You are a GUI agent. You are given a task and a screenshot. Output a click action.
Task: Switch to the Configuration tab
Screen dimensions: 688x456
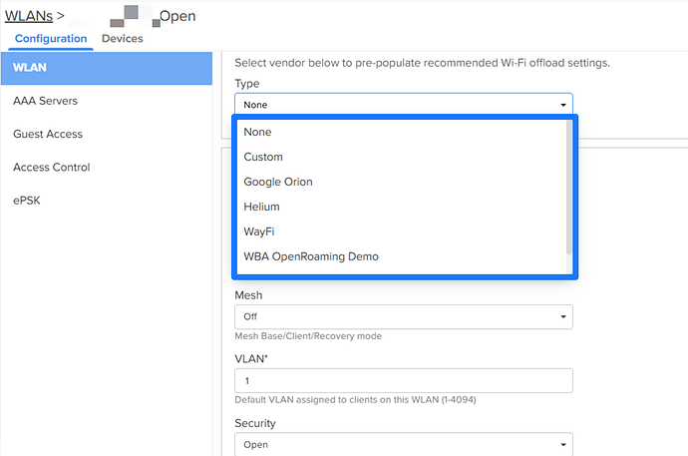pos(51,39)
